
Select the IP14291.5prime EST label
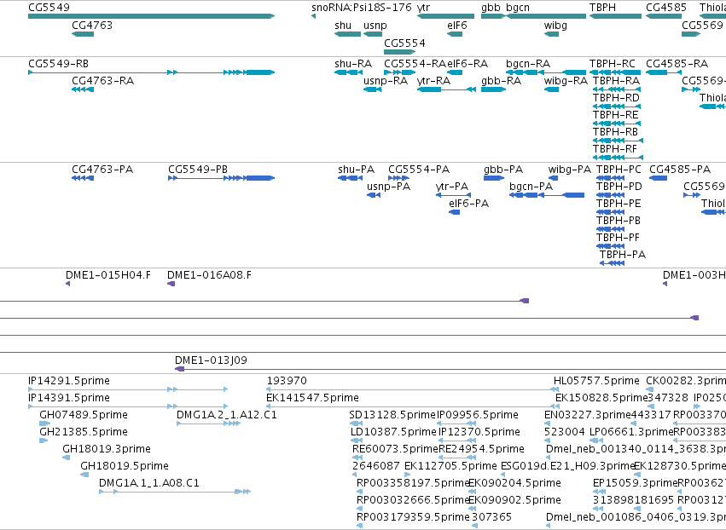69,381
